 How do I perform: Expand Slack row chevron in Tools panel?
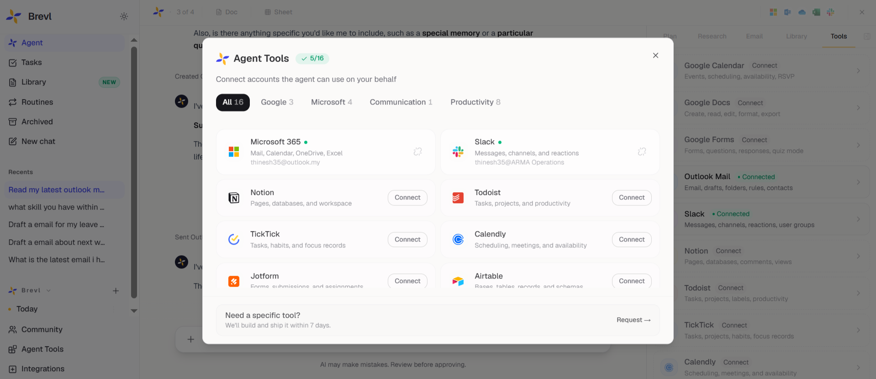click(x=858, y=219)
